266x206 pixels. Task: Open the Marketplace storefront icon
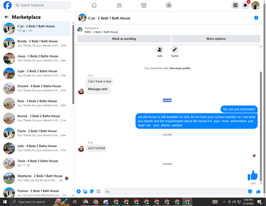coord(144,5)
